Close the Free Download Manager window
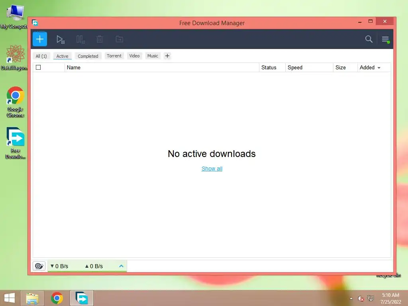The image size is (408, 306). [385, 22]
